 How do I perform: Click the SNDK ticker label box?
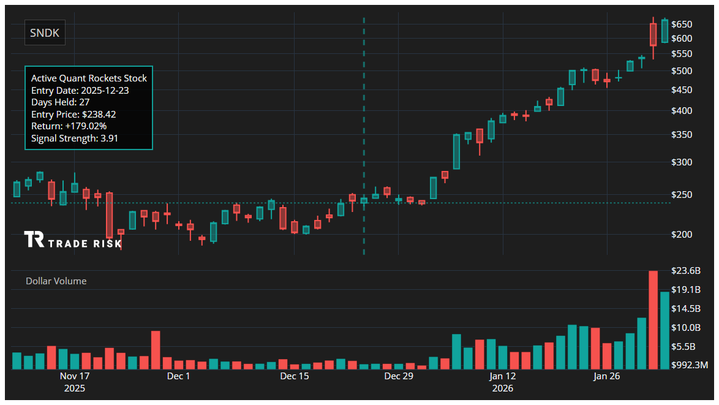click(45, 32)
